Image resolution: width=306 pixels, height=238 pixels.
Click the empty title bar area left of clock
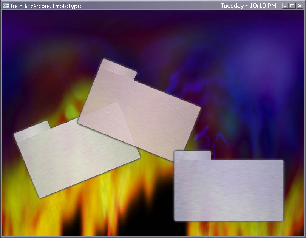[x=150, y=6]
